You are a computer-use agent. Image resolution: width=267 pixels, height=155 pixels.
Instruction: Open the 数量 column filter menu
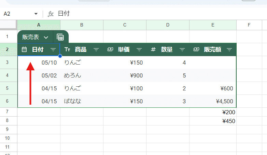coord(182,50)
